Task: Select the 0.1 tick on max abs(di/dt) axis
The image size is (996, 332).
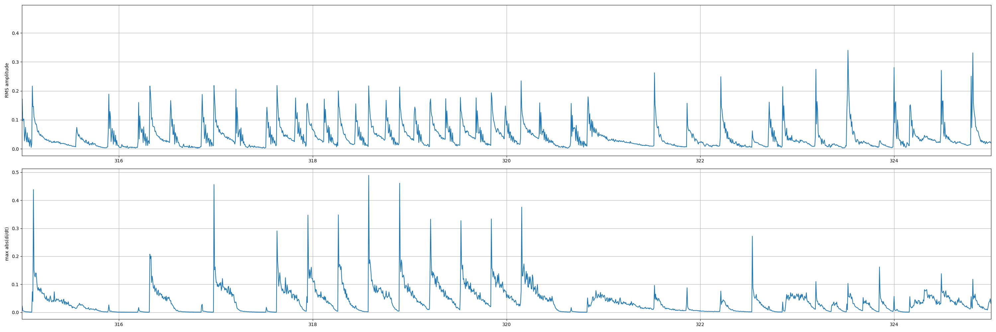Action: (16, 285)
